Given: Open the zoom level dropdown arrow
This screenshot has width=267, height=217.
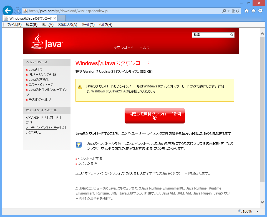Looking at the screenshot, I should click(258, 211).
